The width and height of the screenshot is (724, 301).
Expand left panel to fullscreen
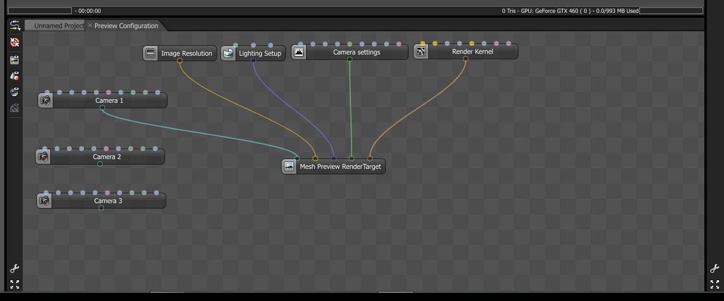coord(15,284)
